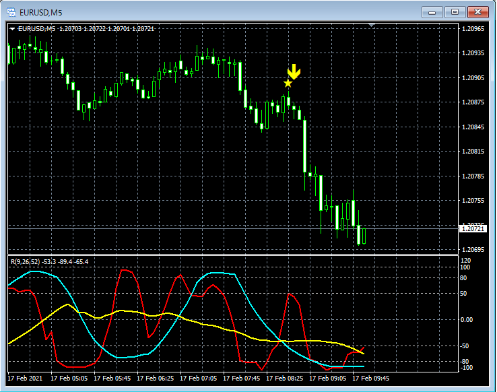Viewport: 497px width, 392px height.
Task: Click the 17 Feb 07:45 time label
Action: click(x=242, y=379)
